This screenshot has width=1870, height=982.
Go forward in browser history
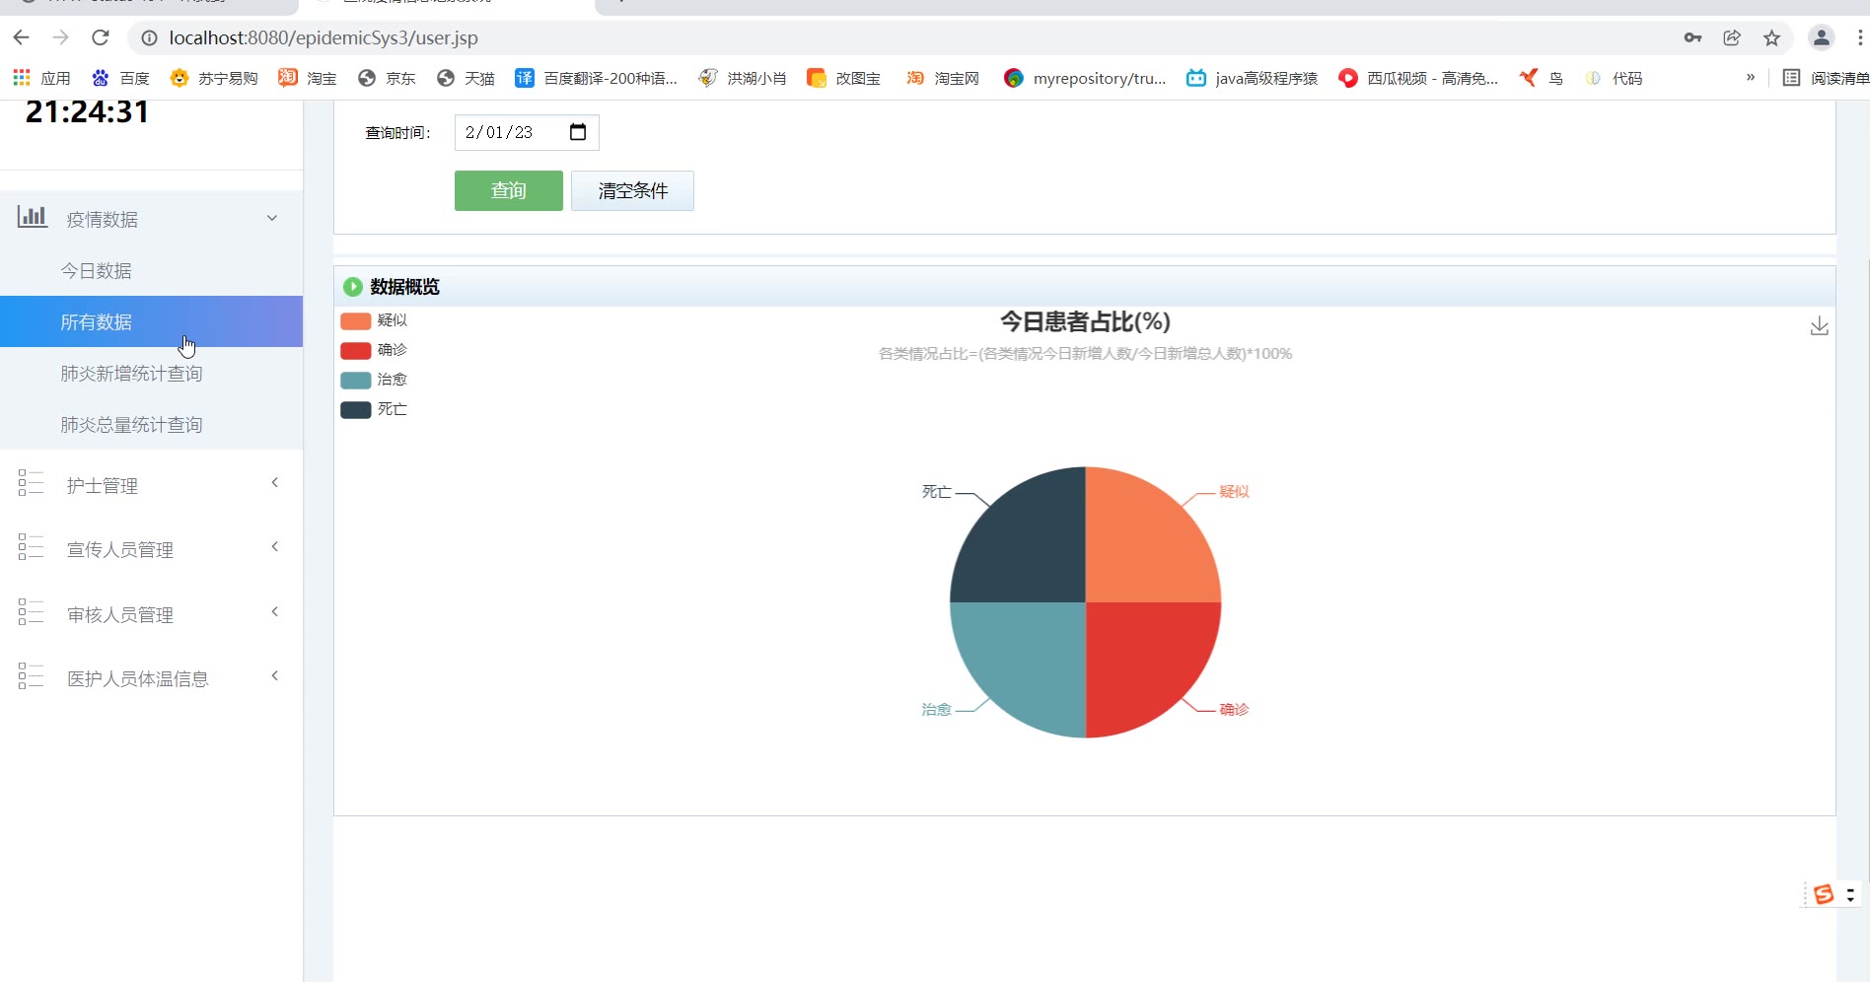[61, 37]
